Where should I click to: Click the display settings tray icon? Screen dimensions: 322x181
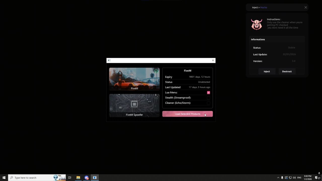[286, 178]
